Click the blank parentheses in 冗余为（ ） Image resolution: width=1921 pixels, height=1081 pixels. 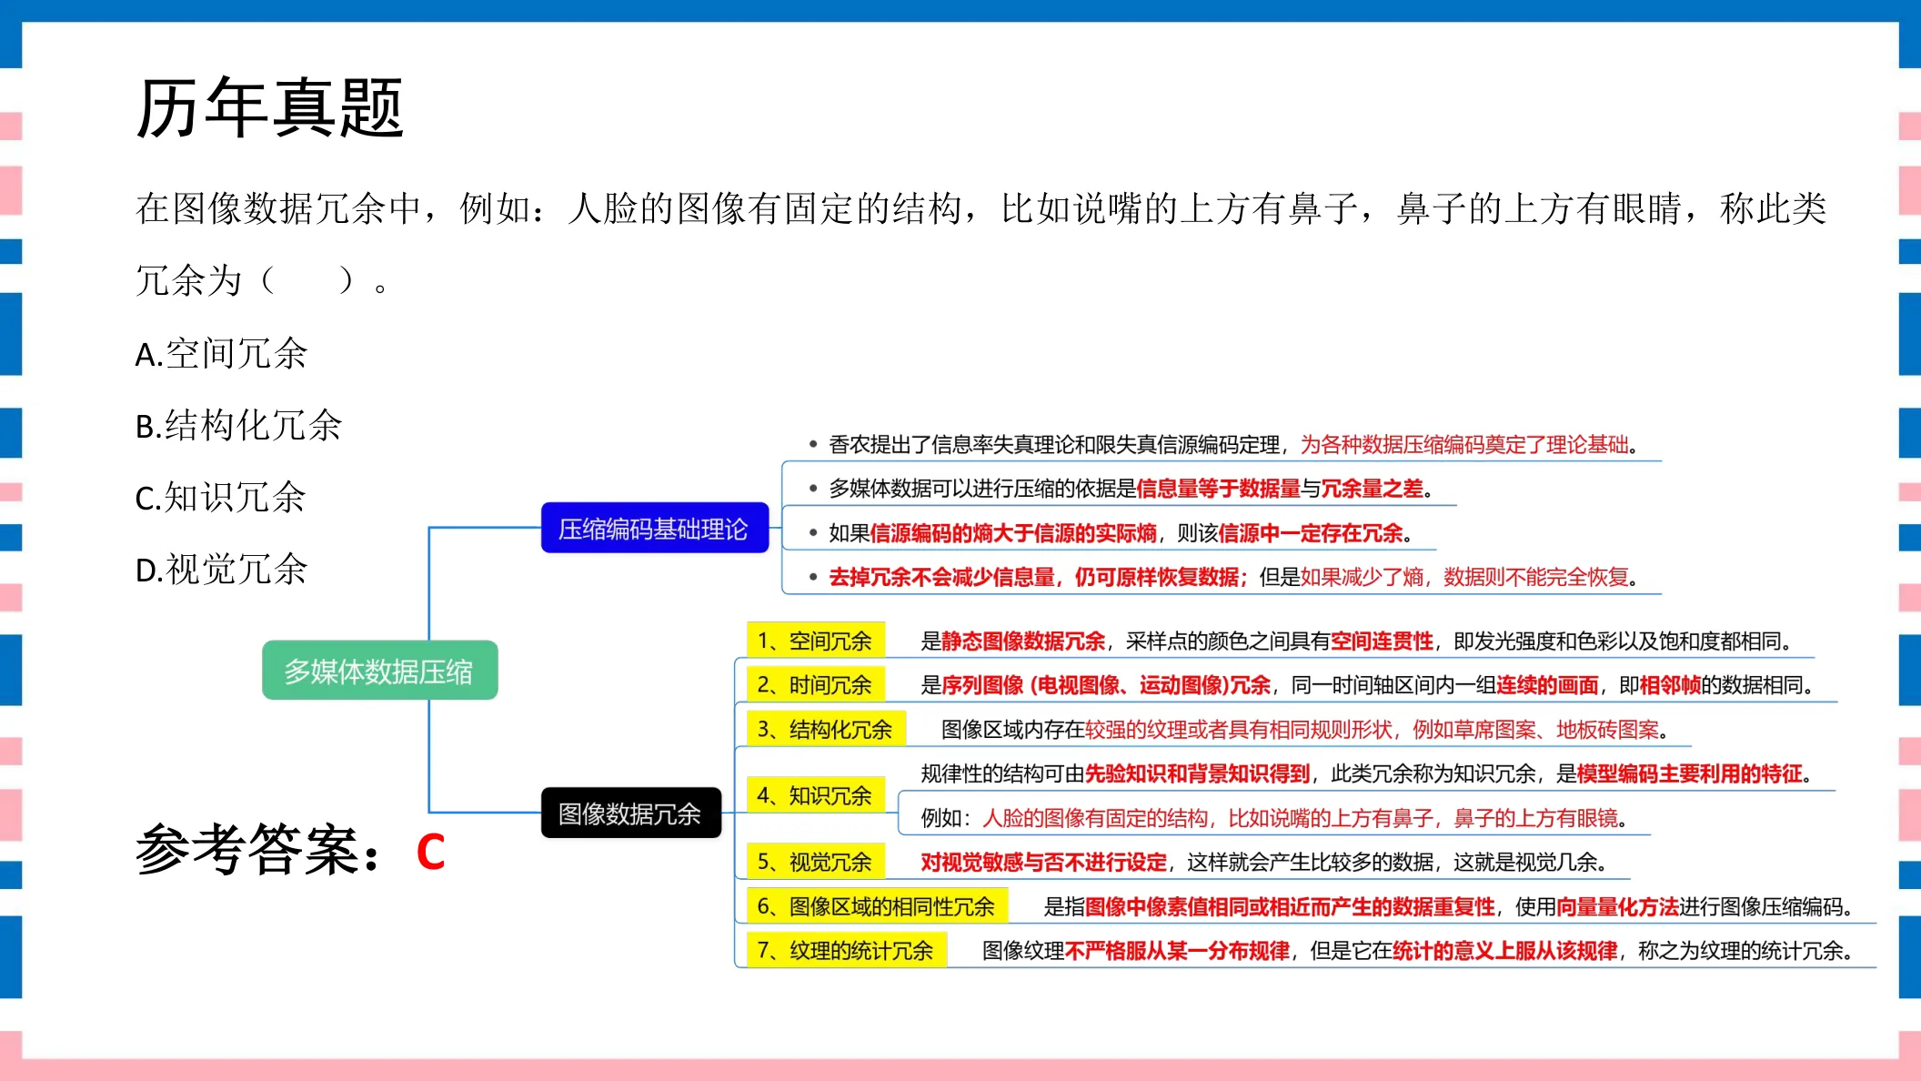307,280
